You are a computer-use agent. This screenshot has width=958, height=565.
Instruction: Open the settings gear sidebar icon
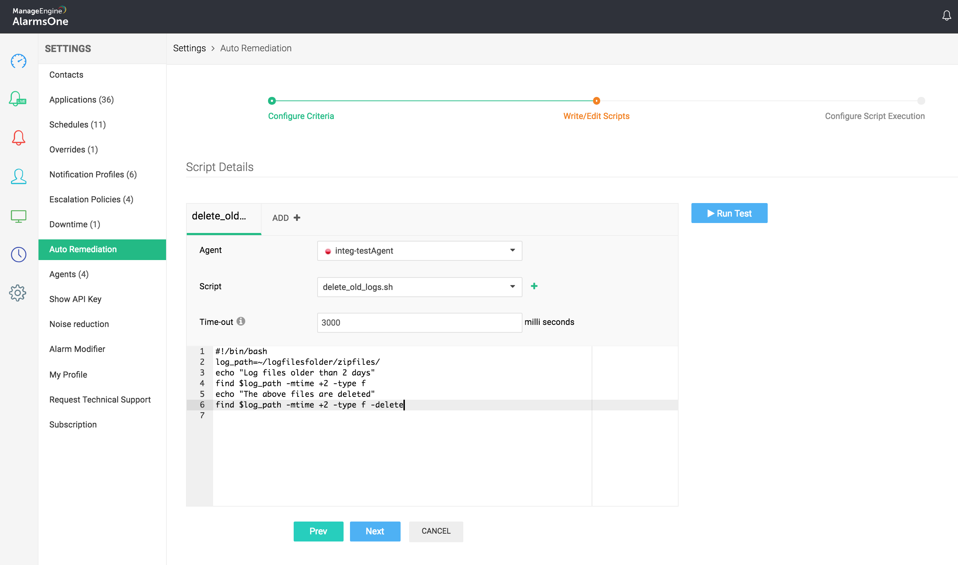coord(17,293)
